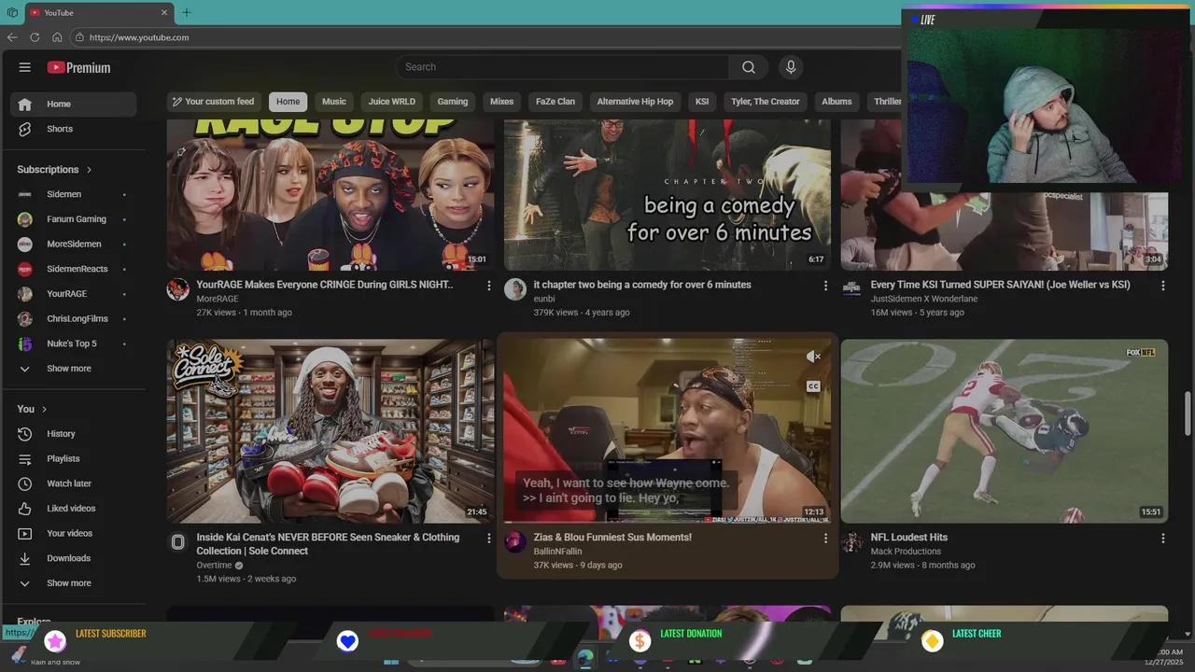Click the search magnifier button
Viewport: 1195px width, 672px height.
[x=749, y=67]
